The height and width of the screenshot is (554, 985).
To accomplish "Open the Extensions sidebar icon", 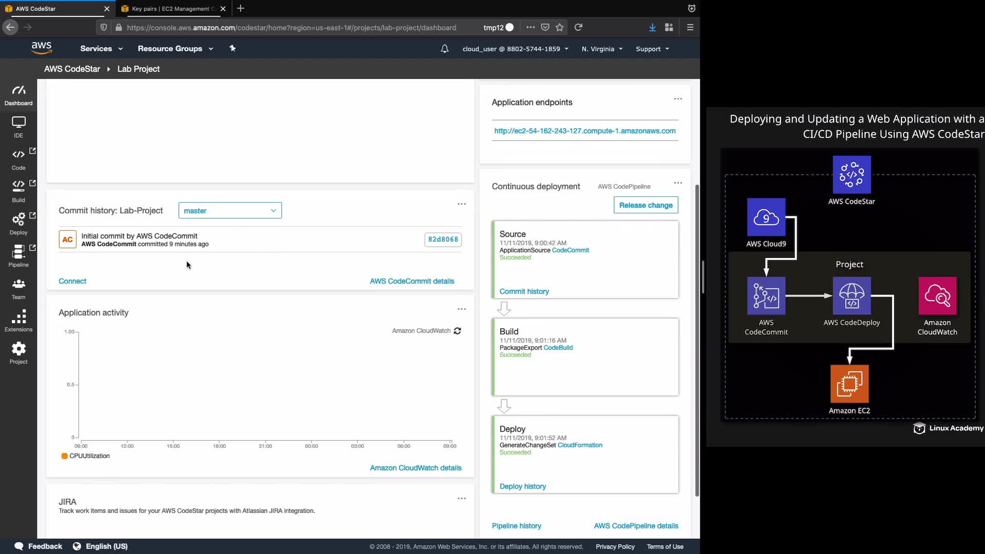I will tap(18, 321).
